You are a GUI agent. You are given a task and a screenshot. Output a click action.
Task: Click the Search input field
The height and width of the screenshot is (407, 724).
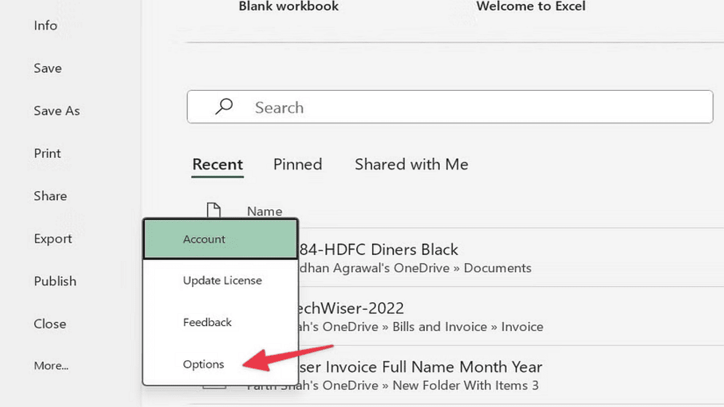(450, 107)
